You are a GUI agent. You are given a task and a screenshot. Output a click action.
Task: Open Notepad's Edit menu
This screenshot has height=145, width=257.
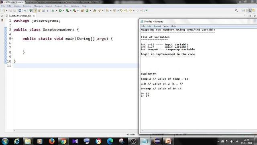149,26
